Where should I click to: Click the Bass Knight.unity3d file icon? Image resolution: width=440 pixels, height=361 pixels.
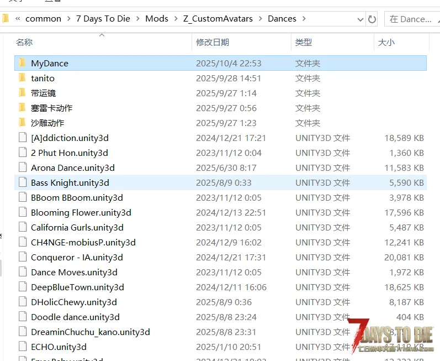pos(22,182)
